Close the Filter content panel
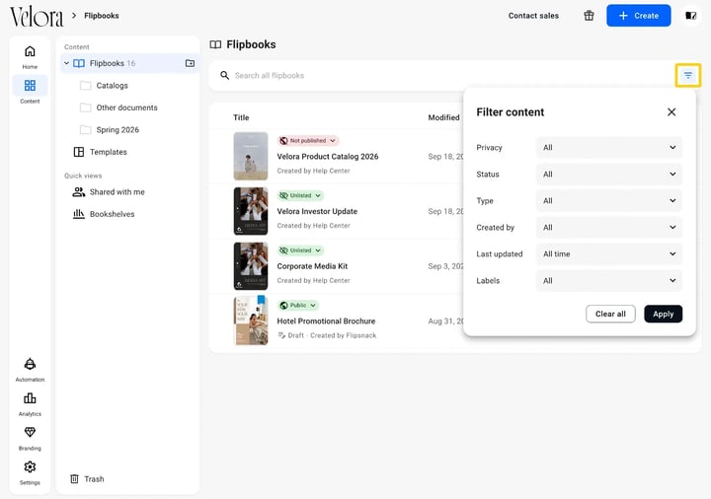711x499 pixels. pyautogui.click(x=671, y=111)
